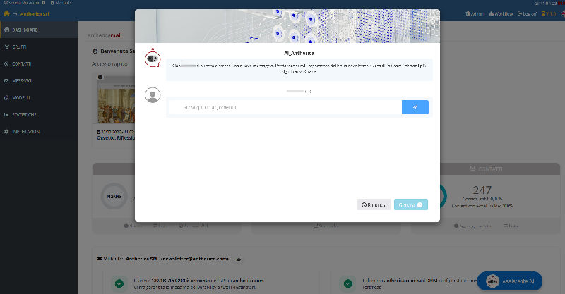Click the Messaggi envelope icon in sidebar
Viewport: 565px width, 294px height.
pos(6,80)
